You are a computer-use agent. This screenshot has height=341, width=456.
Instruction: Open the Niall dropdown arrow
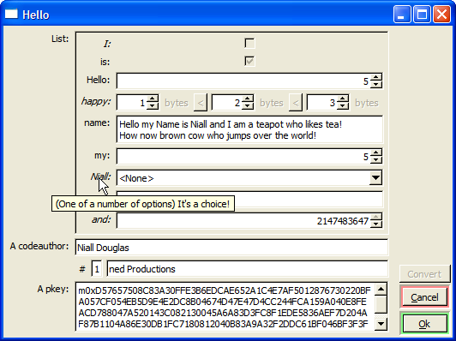(x=375, y=177)
